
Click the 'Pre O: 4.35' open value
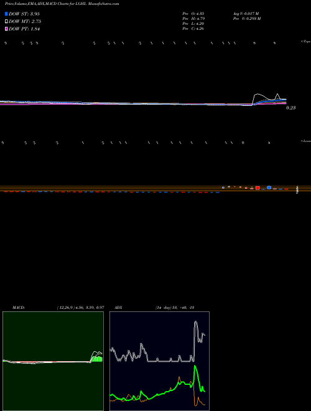(x=193, y=13)
